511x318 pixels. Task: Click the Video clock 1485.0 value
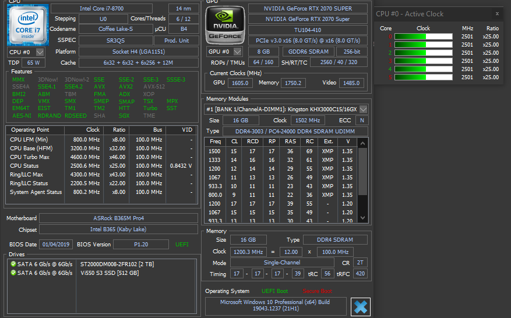click(x=351, y=83)
